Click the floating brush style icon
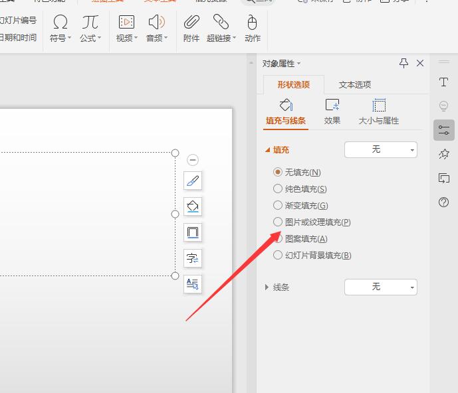 point(193,181)
